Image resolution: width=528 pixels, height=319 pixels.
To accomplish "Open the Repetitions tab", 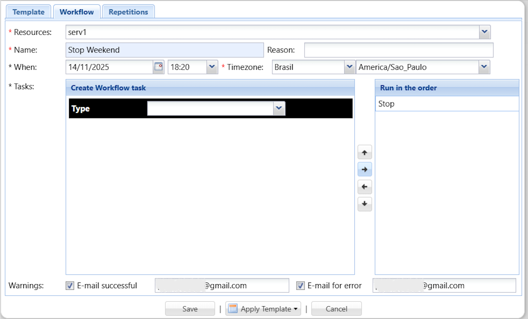I will [x=128, y=12].
